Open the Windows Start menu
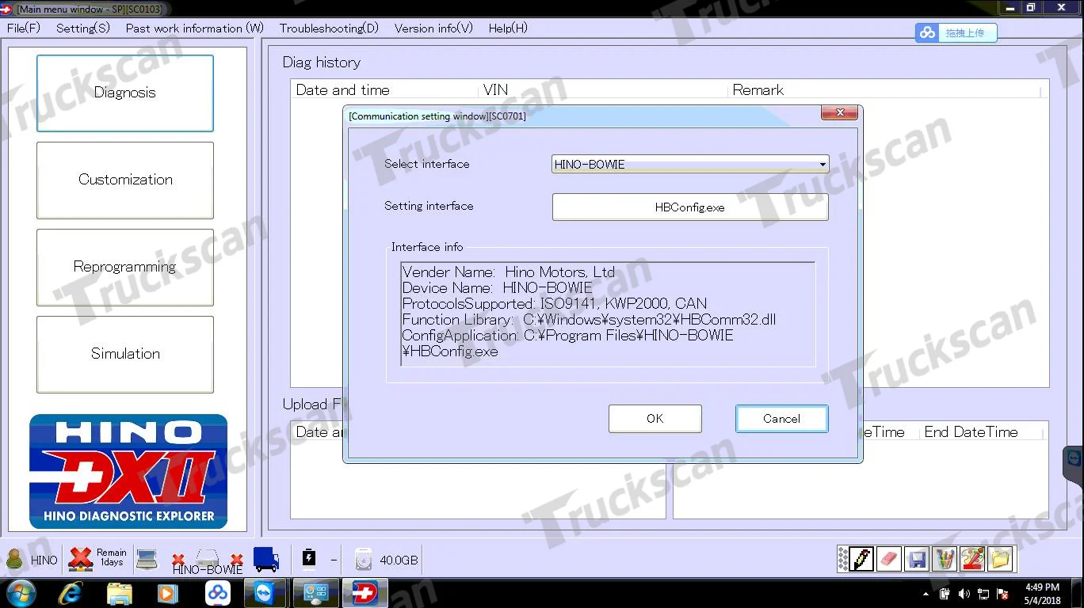Viewport: 1084px width, 608px height. pyautogui.click(x=21, y=593)
